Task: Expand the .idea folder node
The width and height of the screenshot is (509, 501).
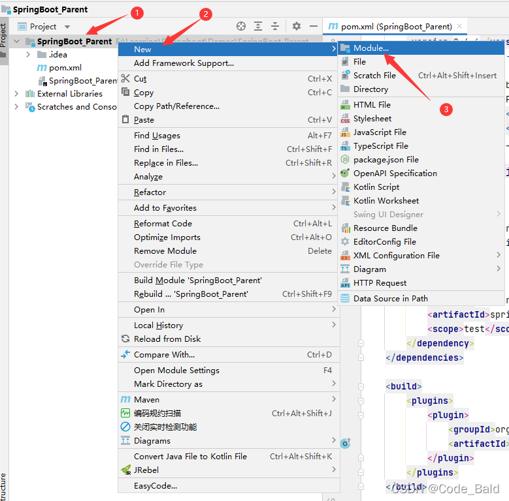Action: coord(28,54)
